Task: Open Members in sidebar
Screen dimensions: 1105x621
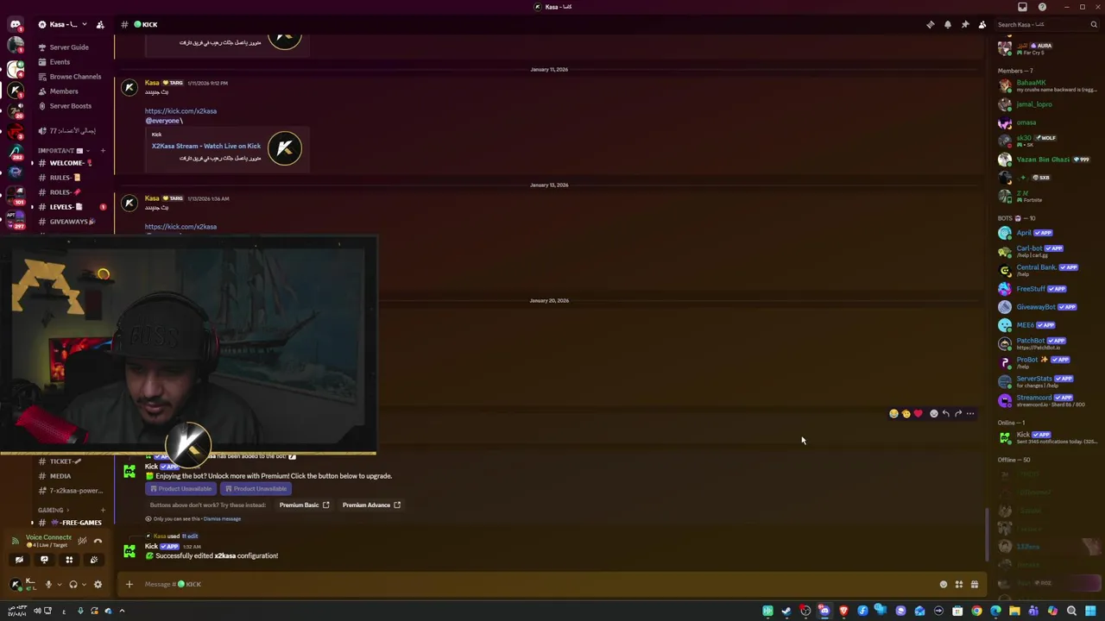Action: (x=64, y=91)
